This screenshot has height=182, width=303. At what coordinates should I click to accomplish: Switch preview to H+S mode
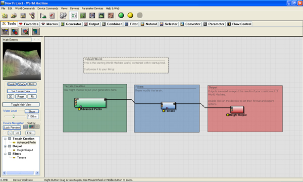pos(31,84)
